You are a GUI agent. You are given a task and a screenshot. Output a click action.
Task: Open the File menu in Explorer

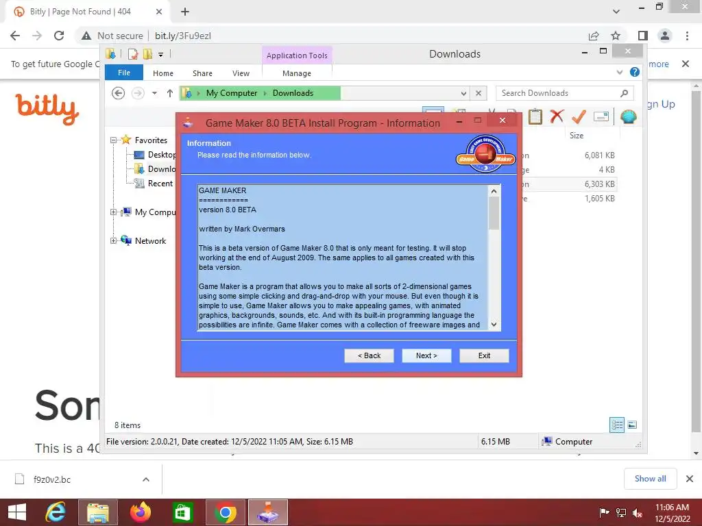(124, 73)
